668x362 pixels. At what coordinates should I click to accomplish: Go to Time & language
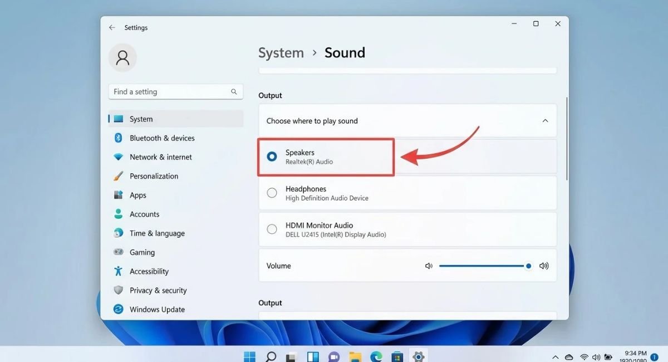[175, 233]
